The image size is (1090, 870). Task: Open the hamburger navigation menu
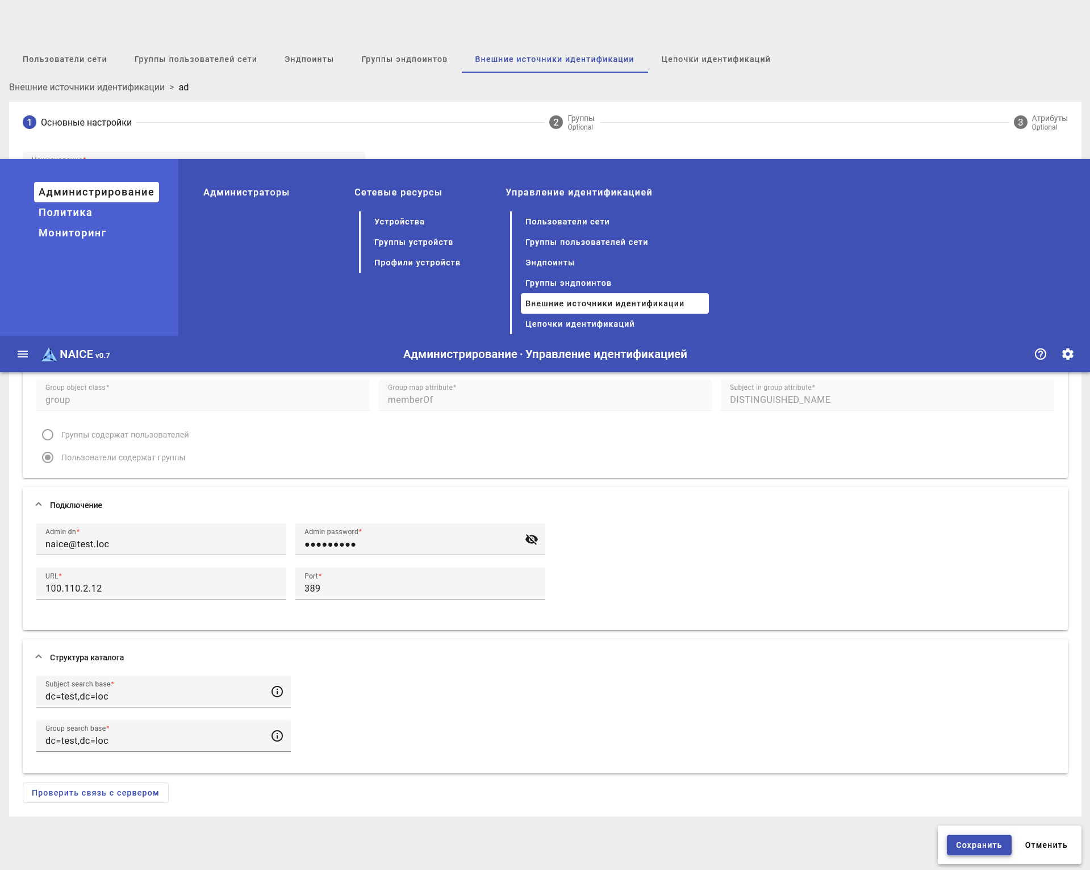tap(23, 354)
